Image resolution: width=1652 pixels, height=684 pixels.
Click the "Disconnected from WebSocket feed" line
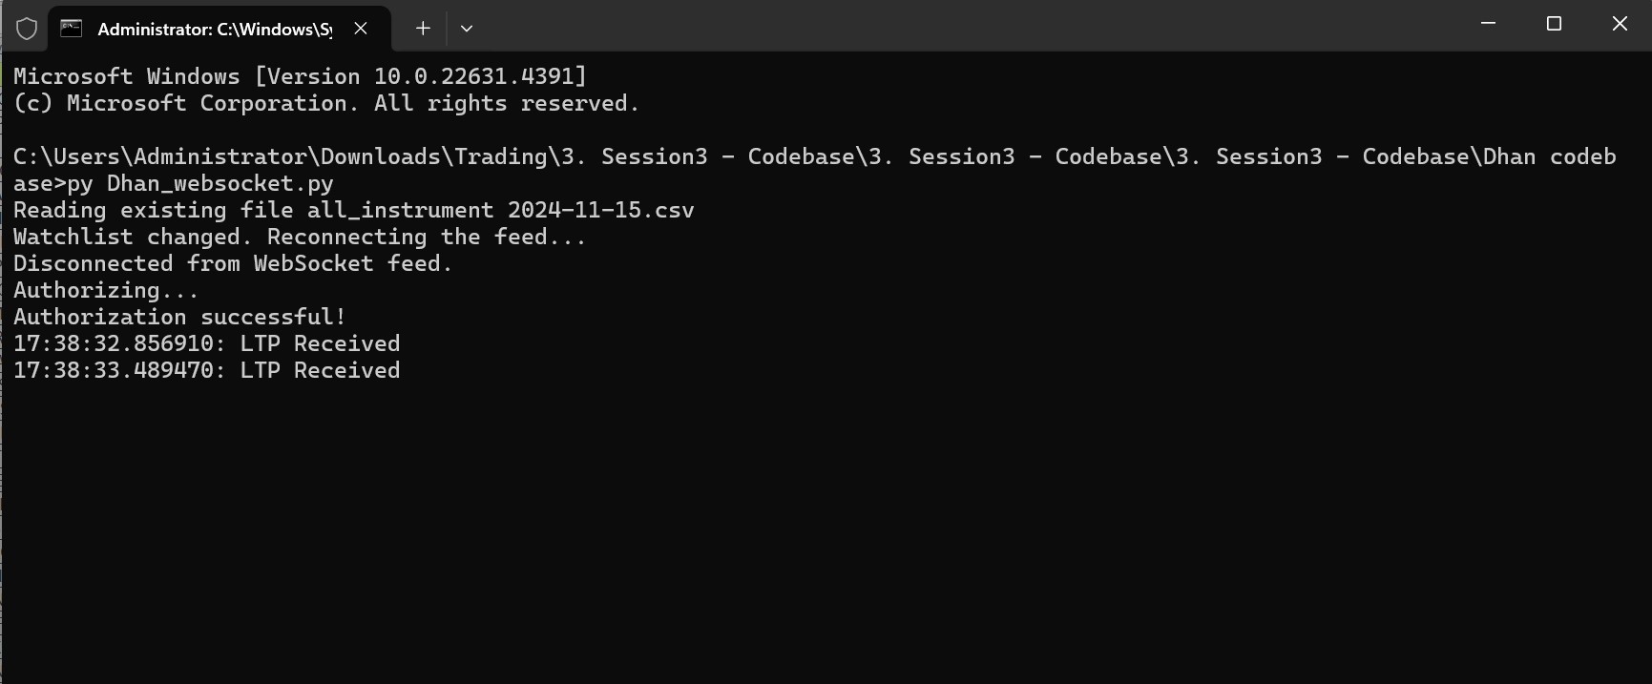point(233,263)
